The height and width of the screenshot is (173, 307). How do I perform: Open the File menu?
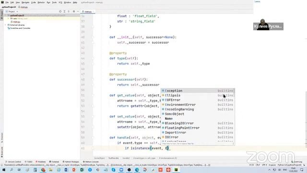click(7, 2)
